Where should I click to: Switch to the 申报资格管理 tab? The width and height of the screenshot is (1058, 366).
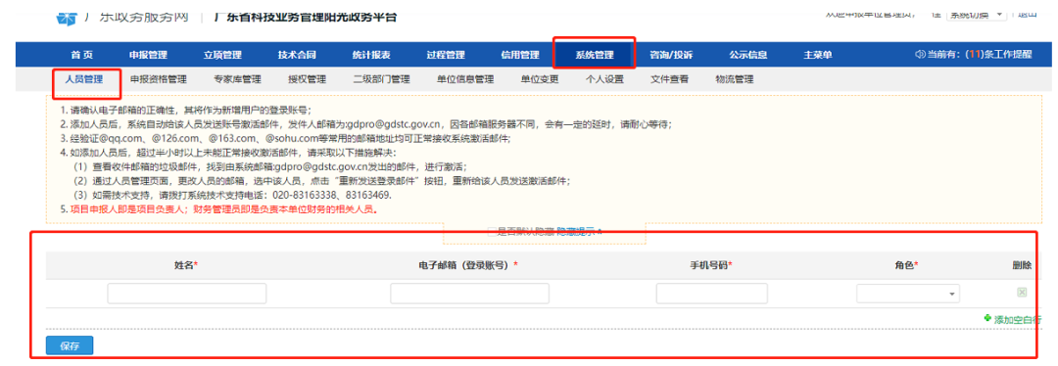(x=158, y=79)
